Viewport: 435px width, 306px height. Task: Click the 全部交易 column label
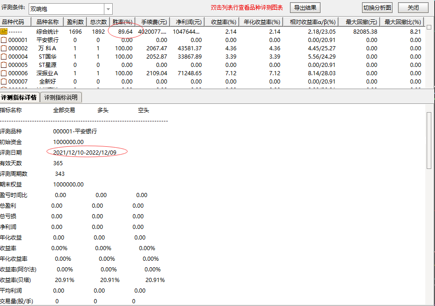click(x=64, y=110)
